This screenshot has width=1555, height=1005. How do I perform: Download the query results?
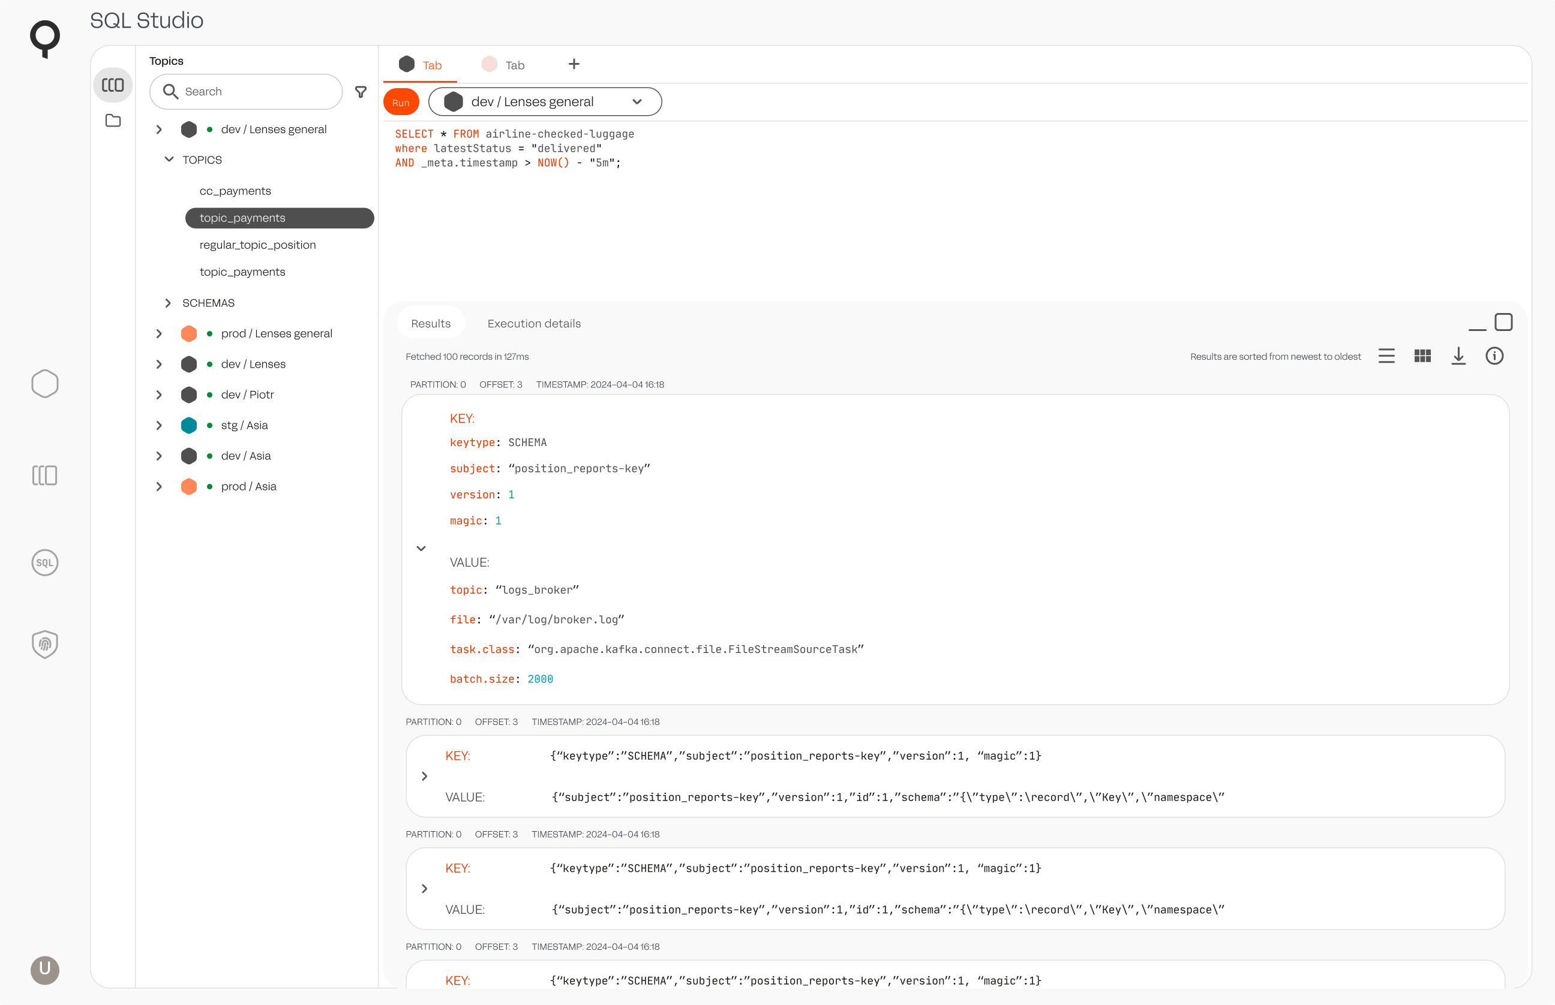coord(1458,356)
